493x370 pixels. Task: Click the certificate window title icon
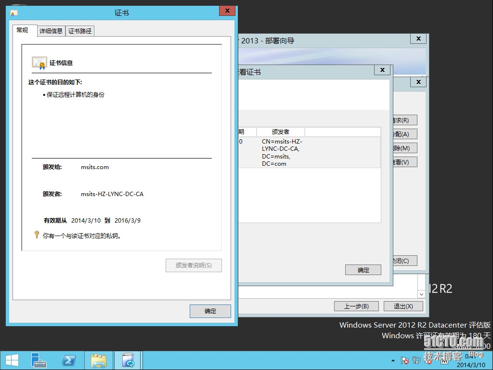point(14,13)
